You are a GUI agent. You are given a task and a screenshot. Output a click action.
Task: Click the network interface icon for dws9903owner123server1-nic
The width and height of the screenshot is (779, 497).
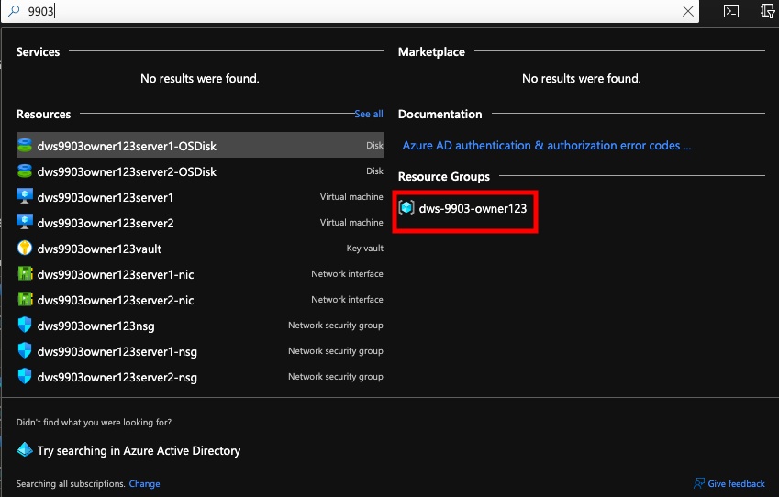(x=25, y=273)
